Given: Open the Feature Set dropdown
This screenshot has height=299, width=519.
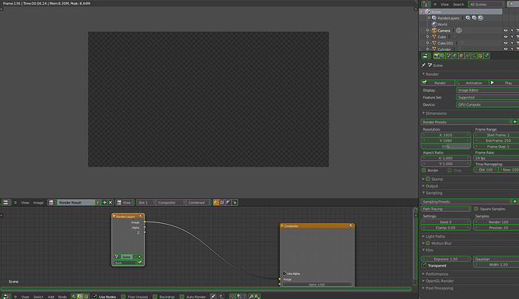Looking at the screenshot, I should (x=487, y=97).
